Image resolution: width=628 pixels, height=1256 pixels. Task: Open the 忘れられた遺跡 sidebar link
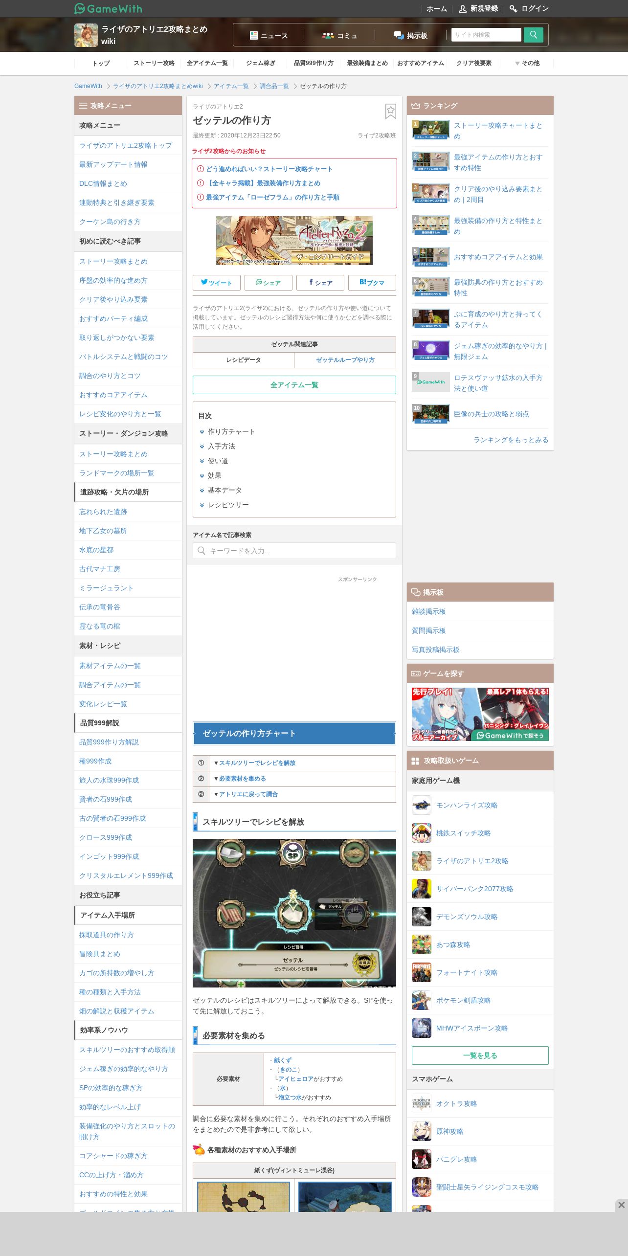[103, 512]
